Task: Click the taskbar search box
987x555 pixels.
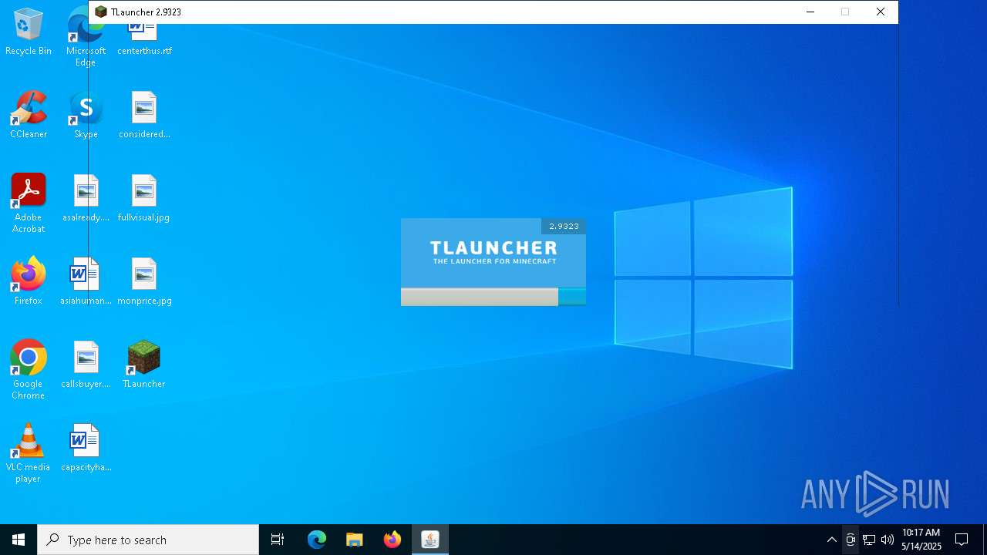Action: [148, 540]
